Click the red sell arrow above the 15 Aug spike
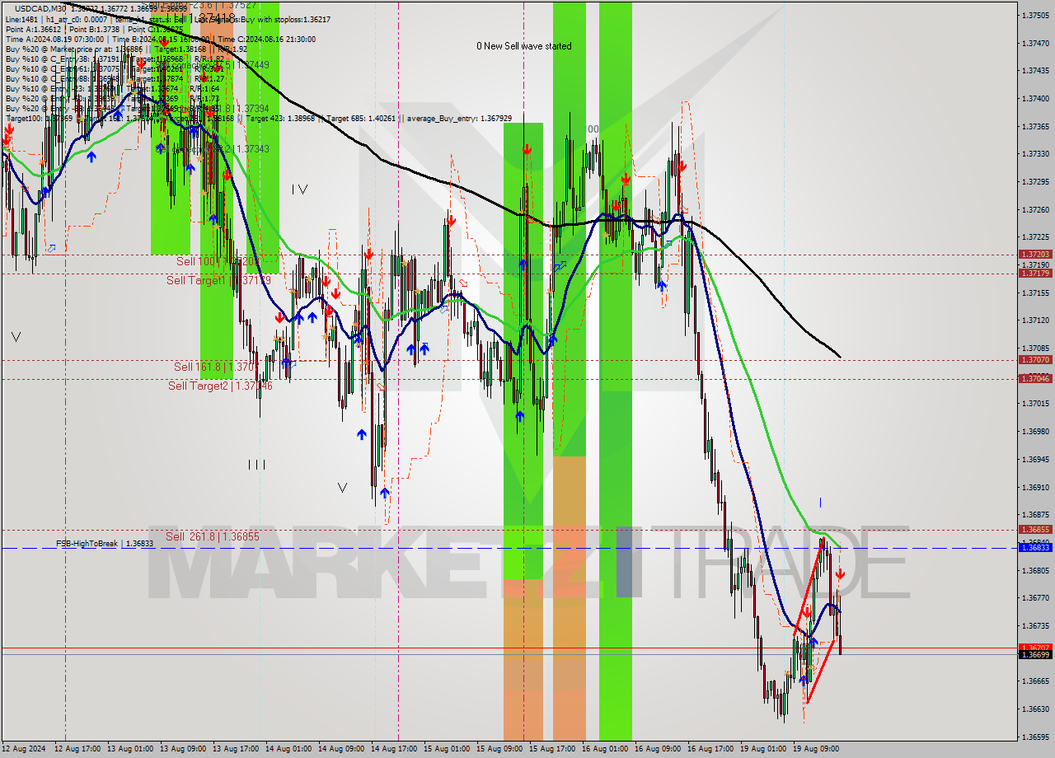This screenshot has height=758, width=1055. (x=527, y=149)
